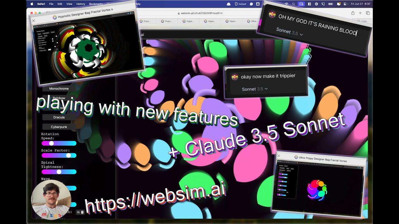Click the panel layout icon in menu bar
The width and height of the screenshot is (399, 224).
pyautogui.click(x=309, y=4)
